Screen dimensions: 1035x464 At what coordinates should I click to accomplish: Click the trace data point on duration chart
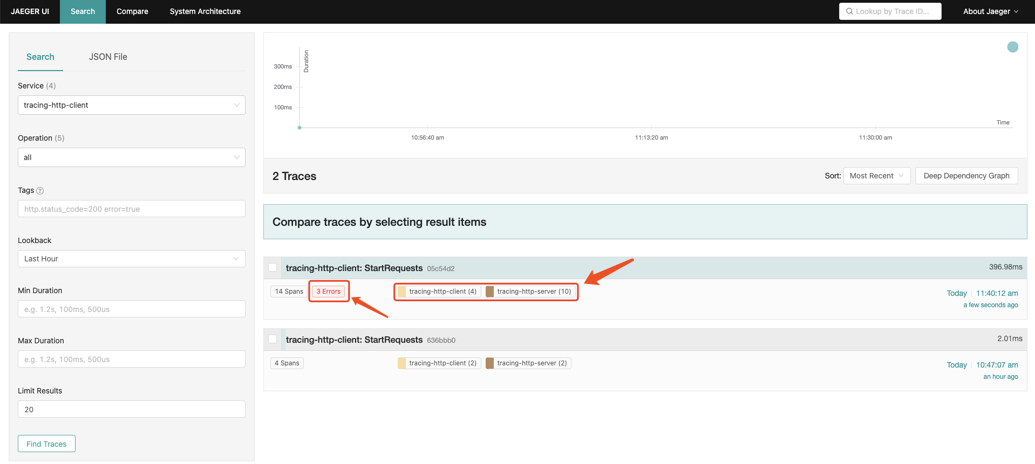point(299,128)
